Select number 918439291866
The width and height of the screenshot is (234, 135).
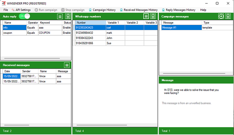[90, 43]
